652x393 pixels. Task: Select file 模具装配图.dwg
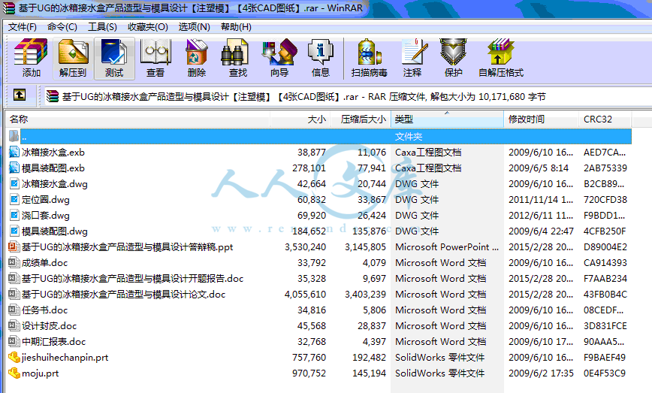pos(55,231)
